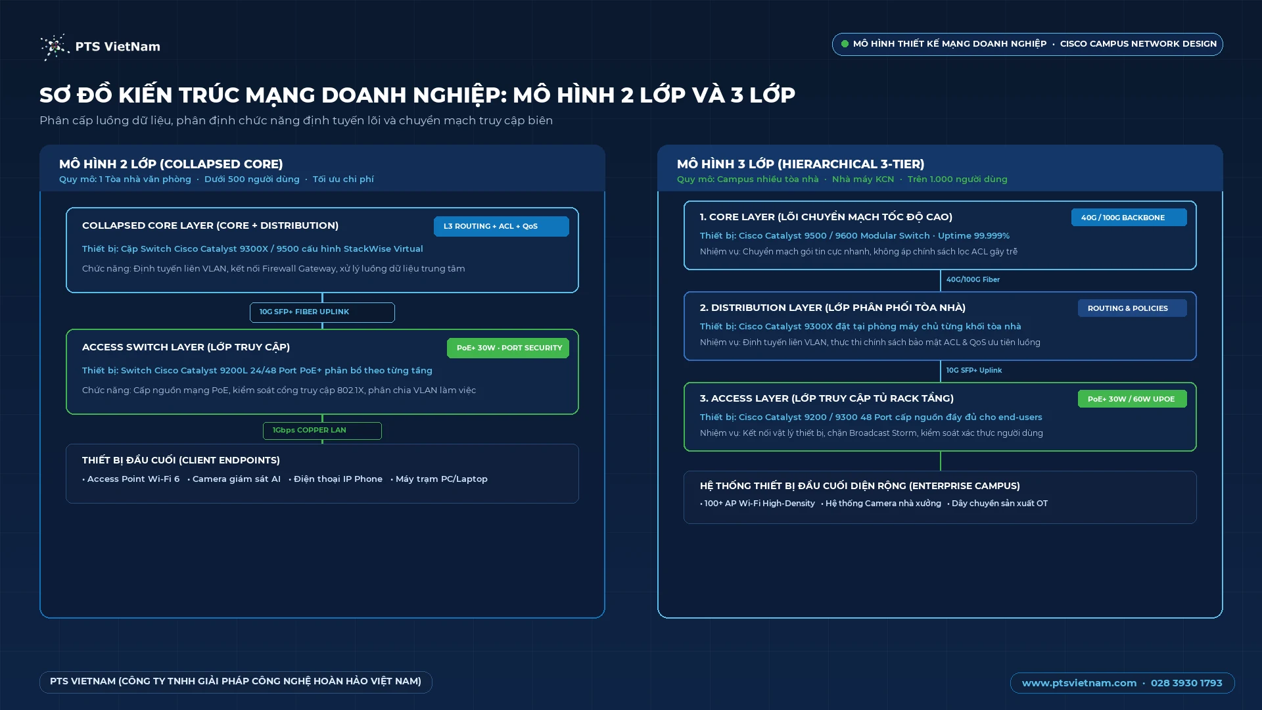
Task: Click the Cặp Switch Cisco Catalyst 9300X / 9500 line
Action: [x=252, y=249]
